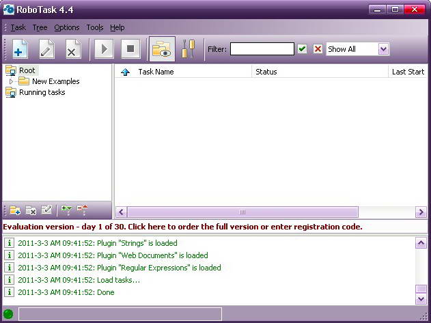431x323 pixels.
Task: Open the Tools menu
Action: point(95,27)
